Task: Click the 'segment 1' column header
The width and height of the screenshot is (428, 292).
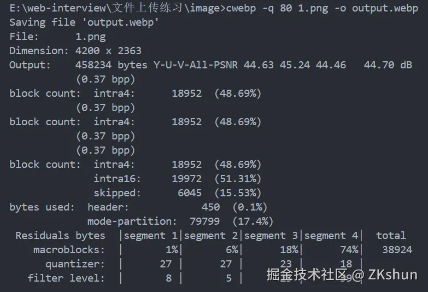Action: point(151,236)
